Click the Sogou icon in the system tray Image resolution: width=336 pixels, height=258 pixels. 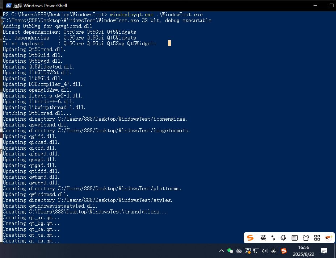coord(284,251)
